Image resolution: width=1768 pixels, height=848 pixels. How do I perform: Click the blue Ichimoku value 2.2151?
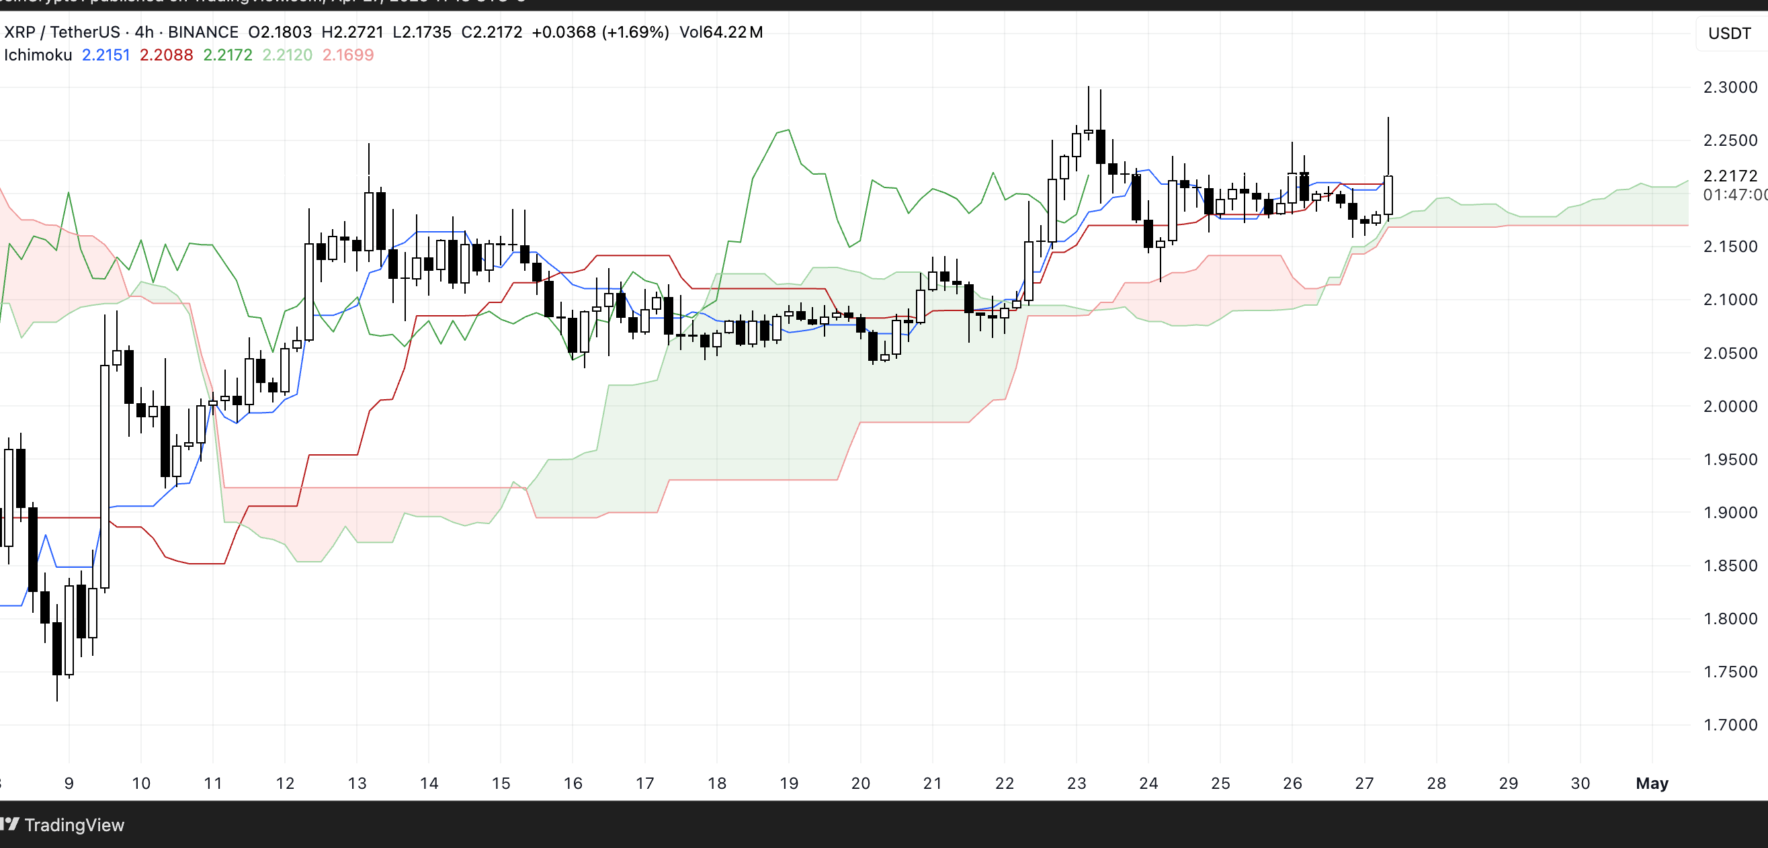[x=106, y=55]
